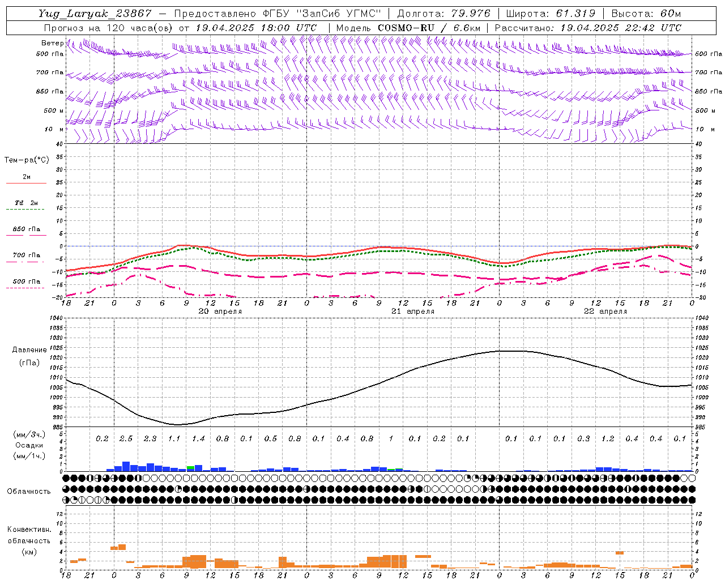Click the Конвективн. convective label
Viewport: 725px width, 580px height.
click(29, 530)
